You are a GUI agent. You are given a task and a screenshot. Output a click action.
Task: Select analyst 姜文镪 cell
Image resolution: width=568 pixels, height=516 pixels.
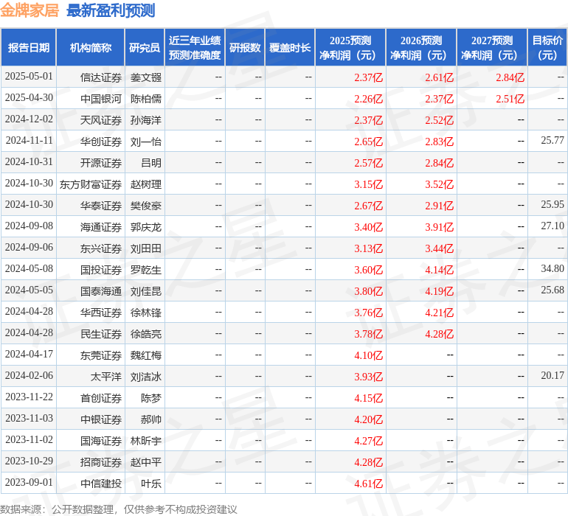(146, 77)
